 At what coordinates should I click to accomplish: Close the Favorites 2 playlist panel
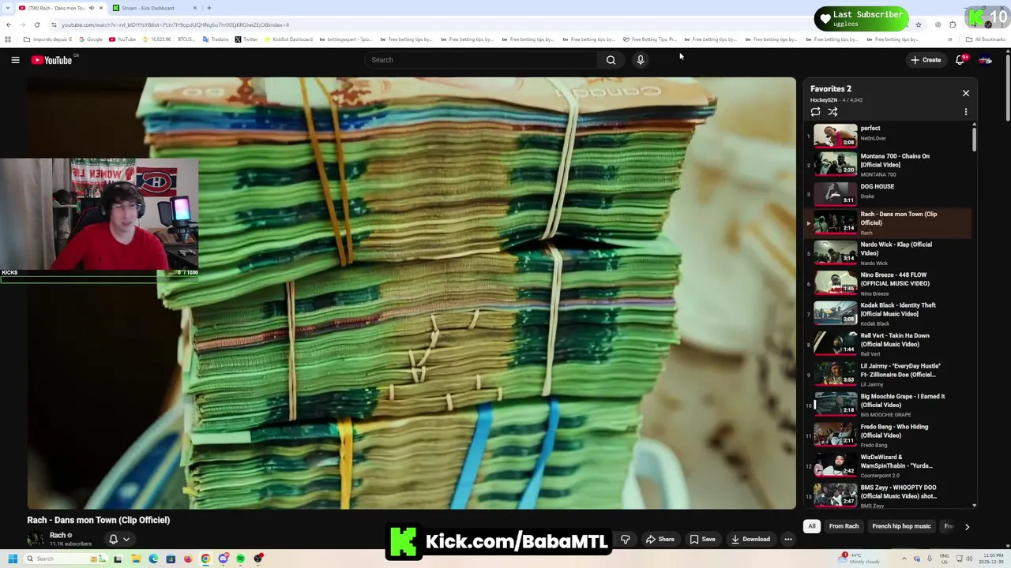(966, 93)
